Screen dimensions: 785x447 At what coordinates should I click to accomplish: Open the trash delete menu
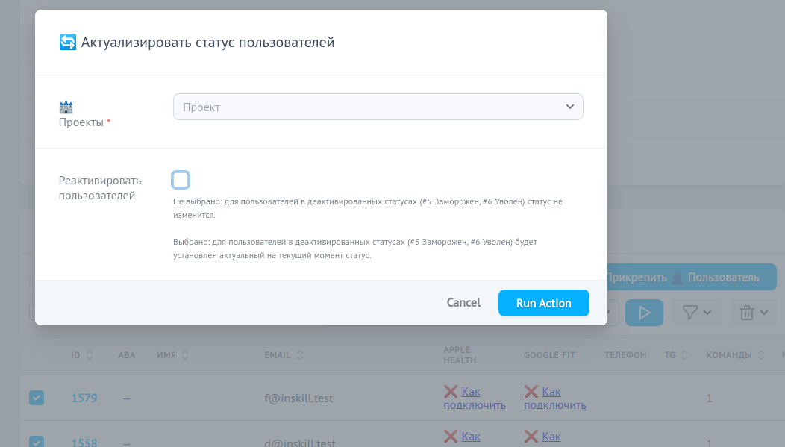754,313
